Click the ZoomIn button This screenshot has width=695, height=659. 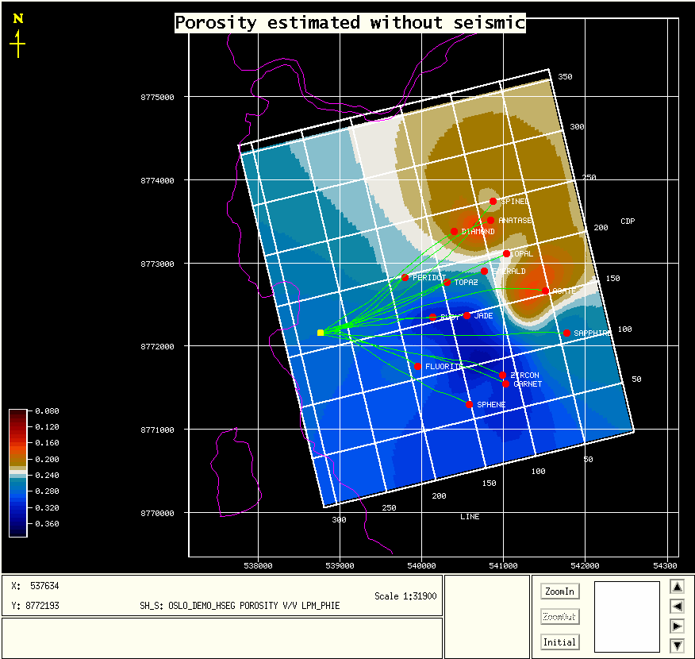(559, 592)
